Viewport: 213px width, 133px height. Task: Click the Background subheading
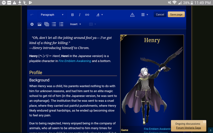click(x=39, y=80)
